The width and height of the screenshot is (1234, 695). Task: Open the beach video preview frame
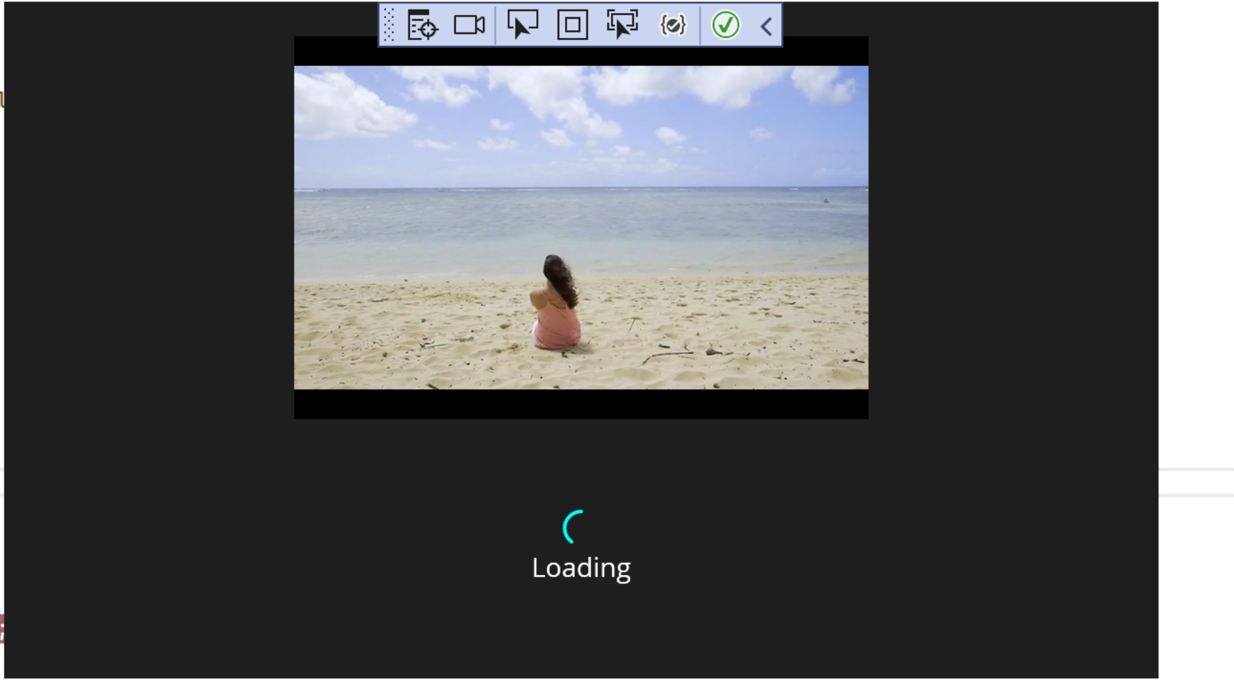581,226
